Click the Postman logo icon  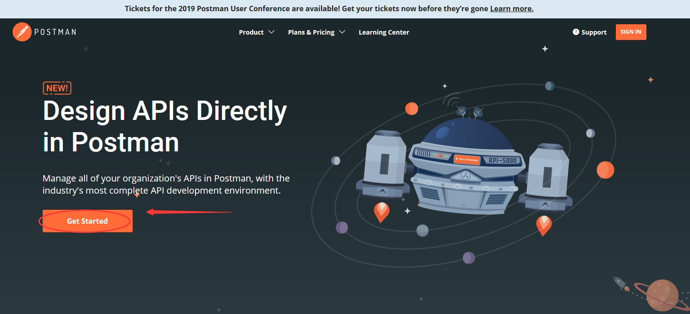(x=22, y=32)
